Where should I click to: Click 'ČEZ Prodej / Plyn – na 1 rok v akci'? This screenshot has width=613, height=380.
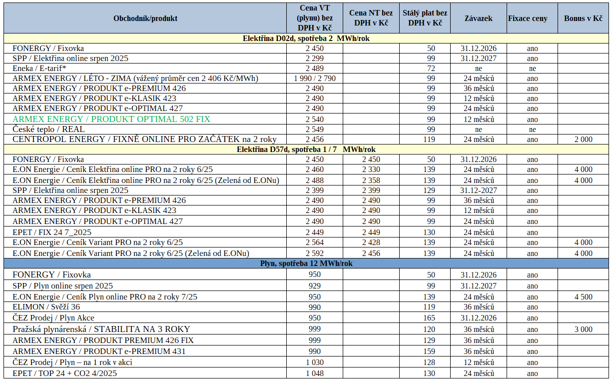pos(72,362)
